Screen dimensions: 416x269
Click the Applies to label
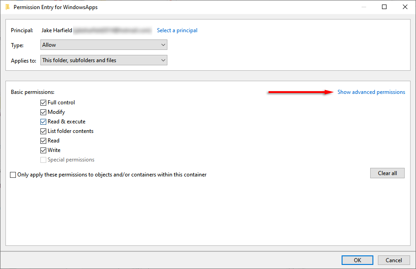click(24, 61)
